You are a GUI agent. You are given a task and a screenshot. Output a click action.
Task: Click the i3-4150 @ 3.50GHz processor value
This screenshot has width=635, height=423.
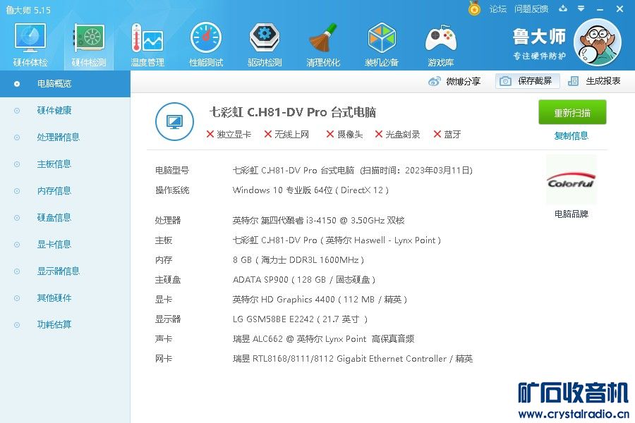318,221
